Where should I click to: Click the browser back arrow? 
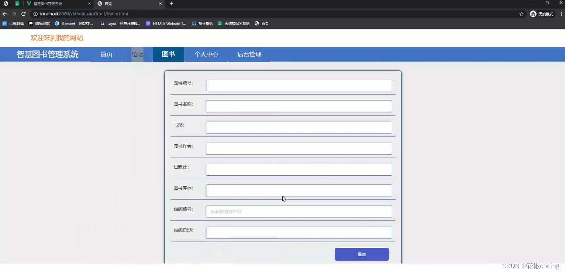pyautogui.click(x=4, y=13)
